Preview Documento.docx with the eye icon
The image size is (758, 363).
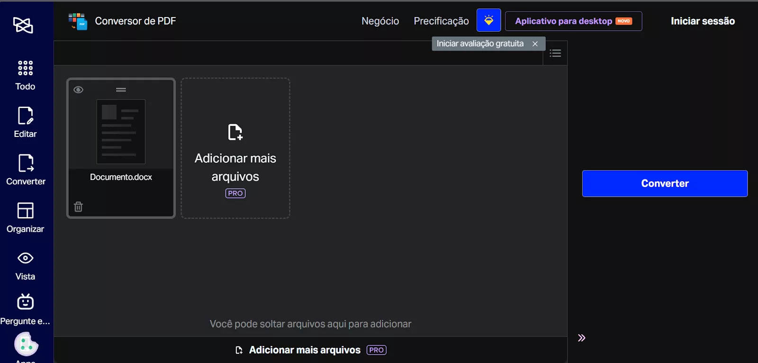(79, 90)
